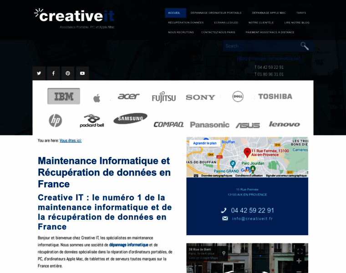Click 'View on Google Maps' link
The height and width of the screenshot is (273, 346).
[x=203, y=258]
